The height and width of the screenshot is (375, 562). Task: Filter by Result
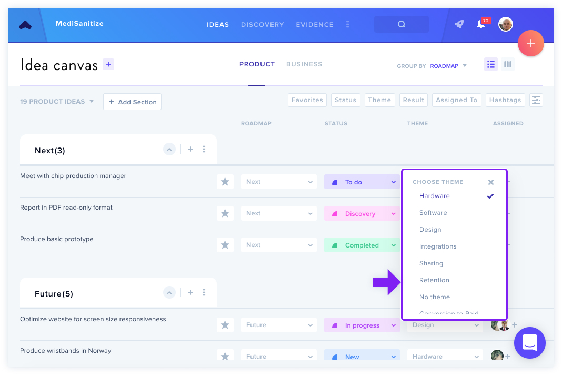(x=414, y=100)
